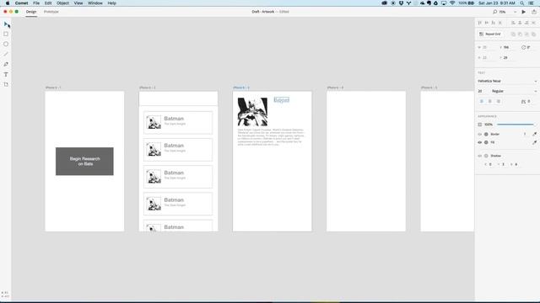Click the sixth align icon in the inspector
Image resolution: width=540 pixels, height=303 pixels.
point(520,23)
